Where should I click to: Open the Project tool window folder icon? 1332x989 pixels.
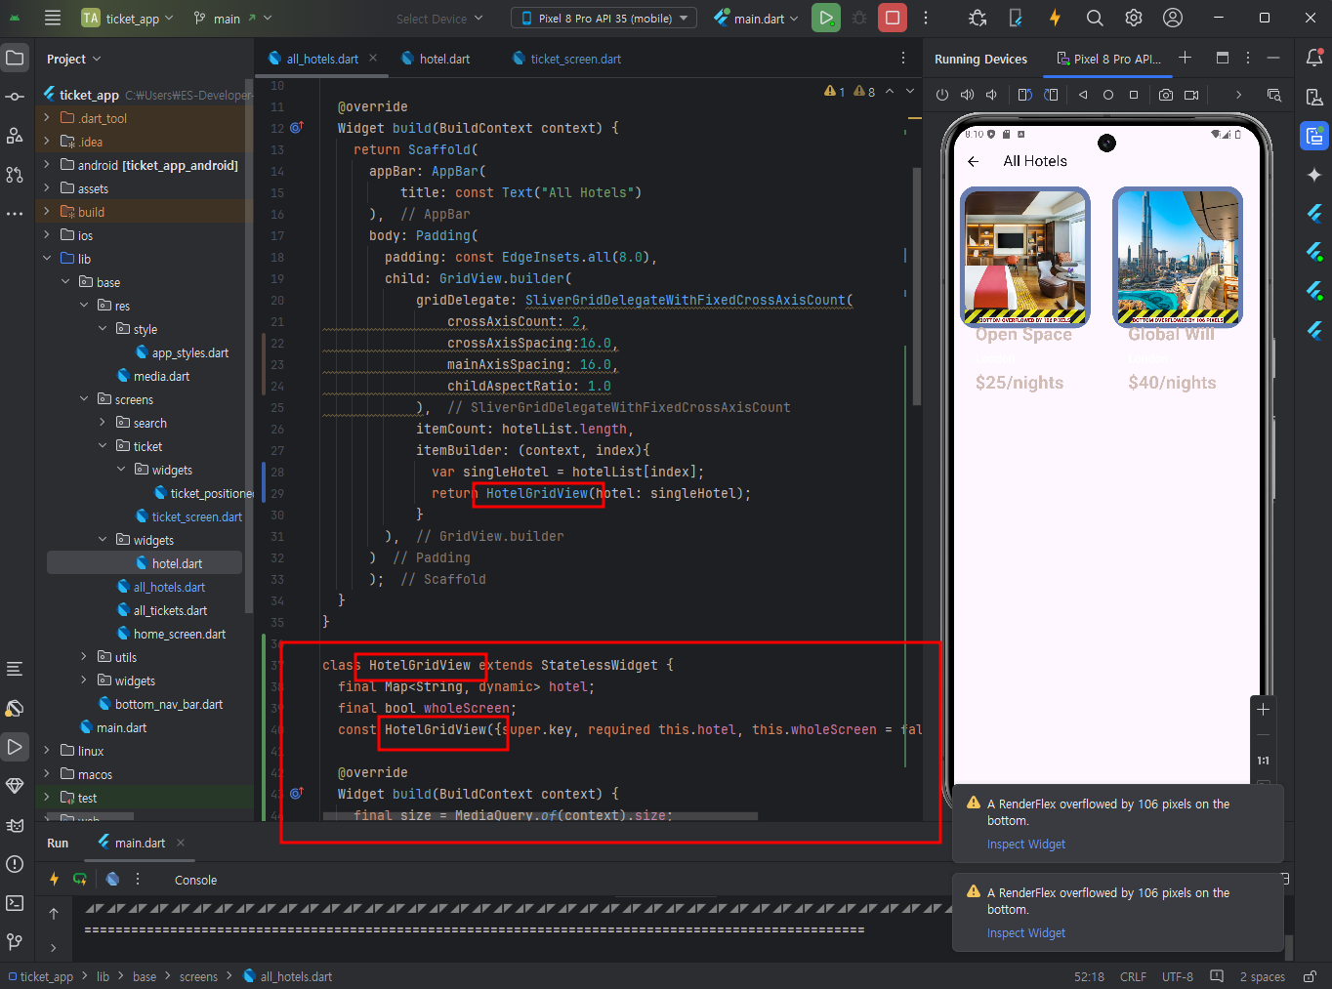click(x=15, y=58)
